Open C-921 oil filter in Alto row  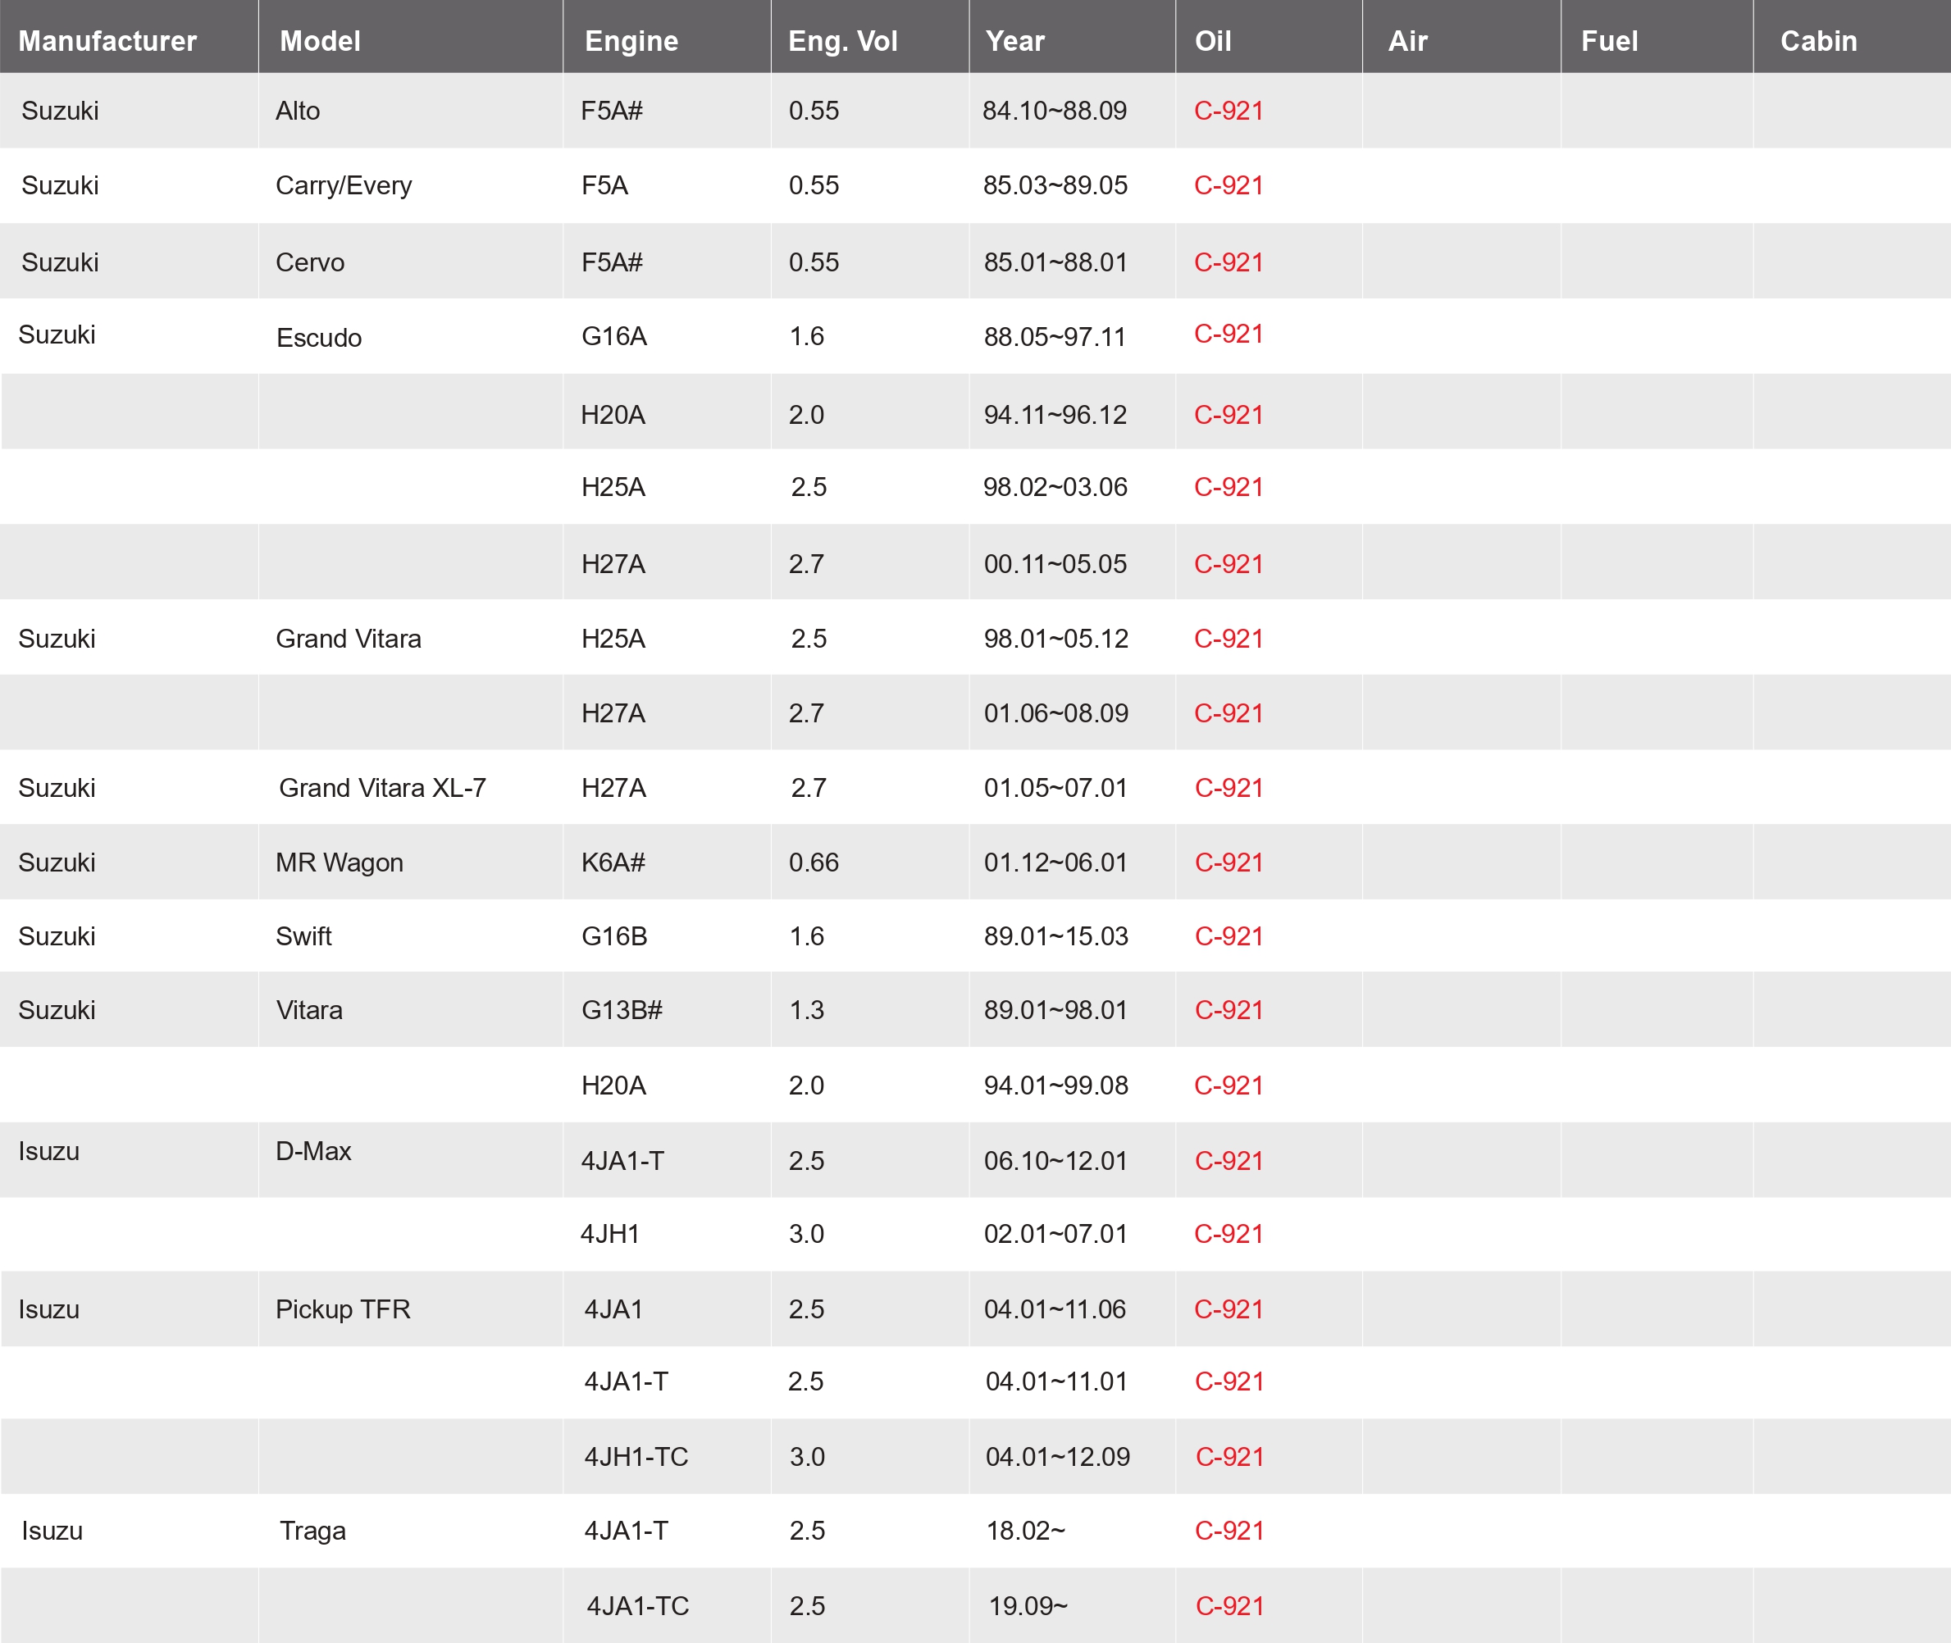(x=1229, y=111)
